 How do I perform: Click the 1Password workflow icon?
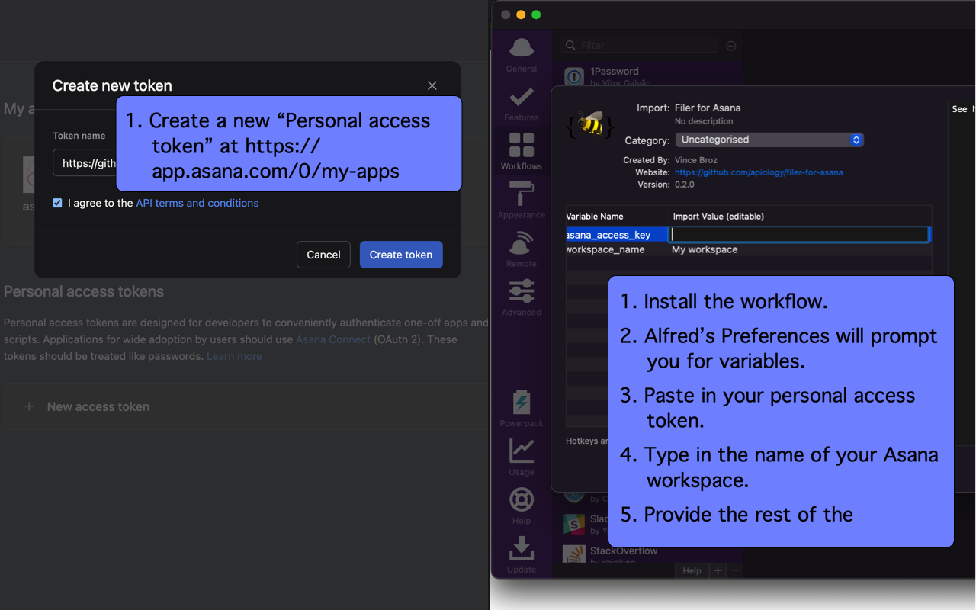(574, 76)
